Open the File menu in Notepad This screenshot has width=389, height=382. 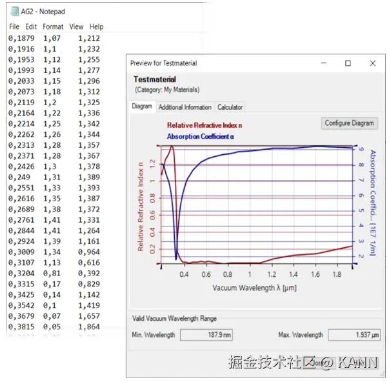point(14,26)
